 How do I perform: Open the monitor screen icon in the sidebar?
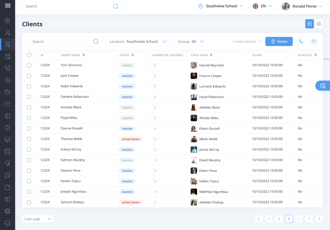click(x=8, y=140)
